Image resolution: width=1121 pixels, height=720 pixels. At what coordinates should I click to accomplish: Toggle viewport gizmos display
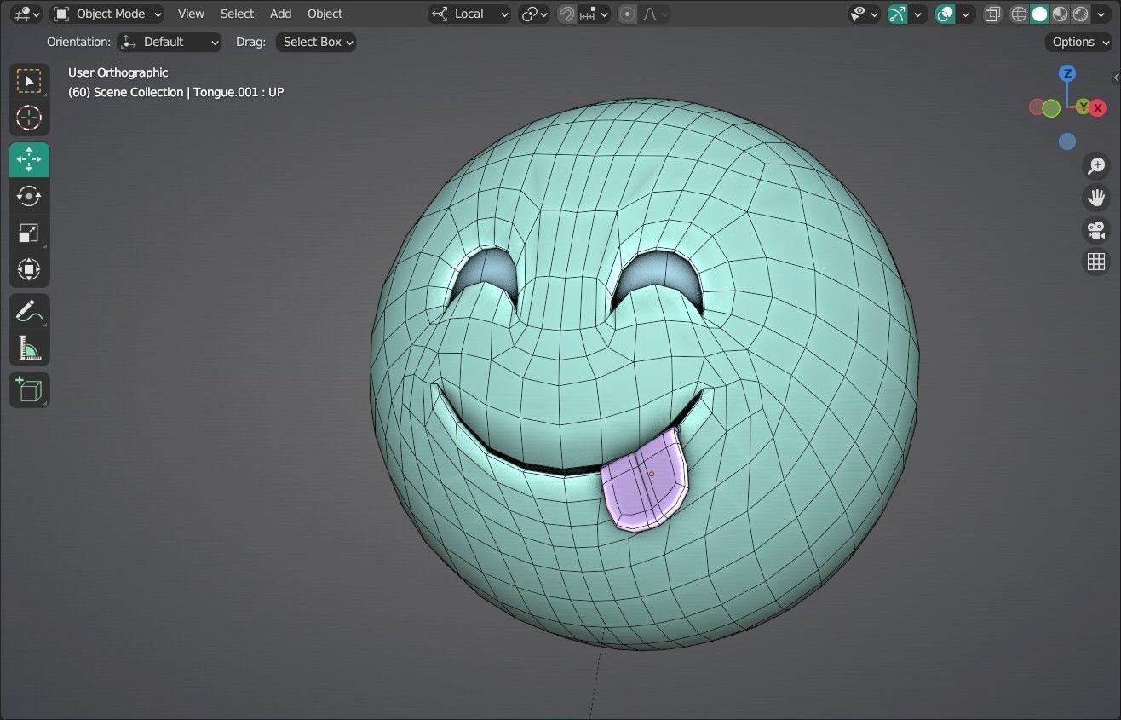click(x=897, y=14)
